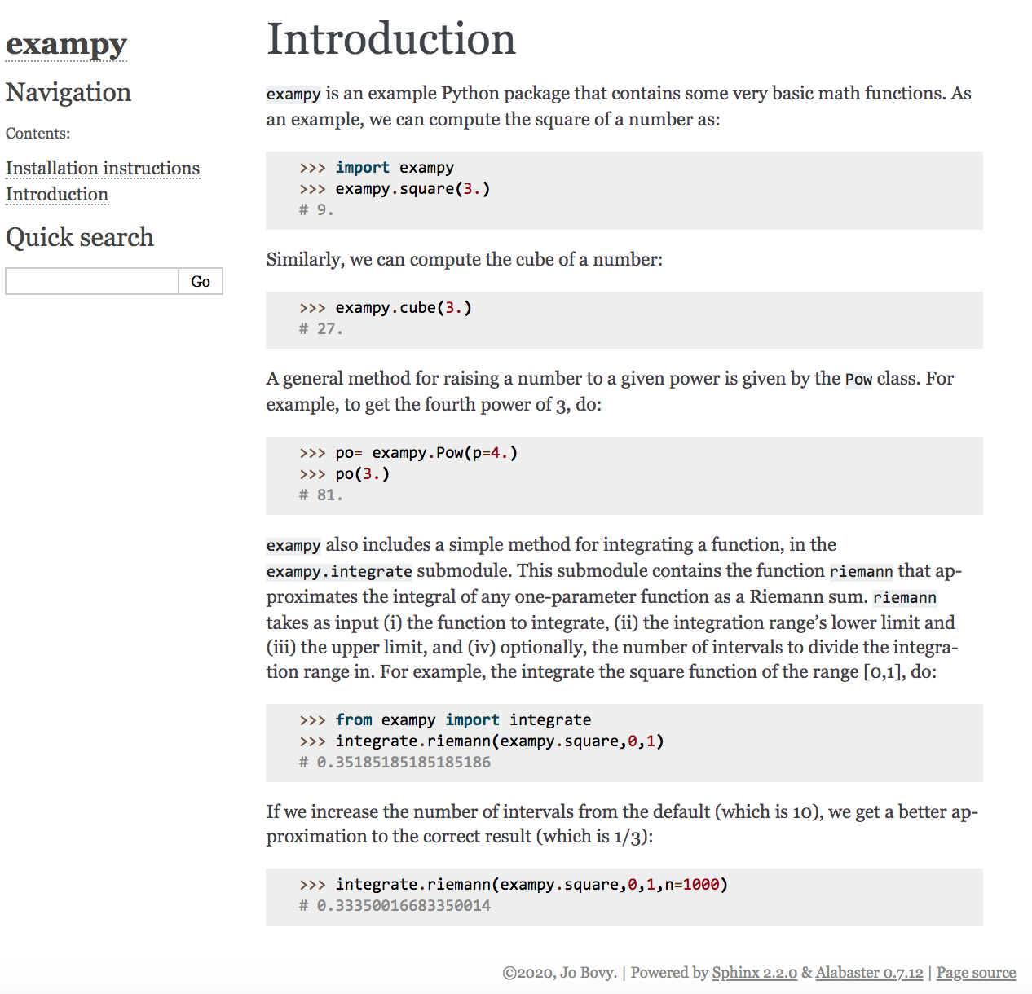This screenshot has height=994, width=1032.
Task: Click the Sphinx 2.2.0 footer link
Action: [x=754, y=973]
